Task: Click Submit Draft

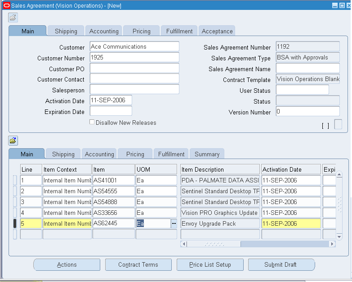Action: pos(281,265)
